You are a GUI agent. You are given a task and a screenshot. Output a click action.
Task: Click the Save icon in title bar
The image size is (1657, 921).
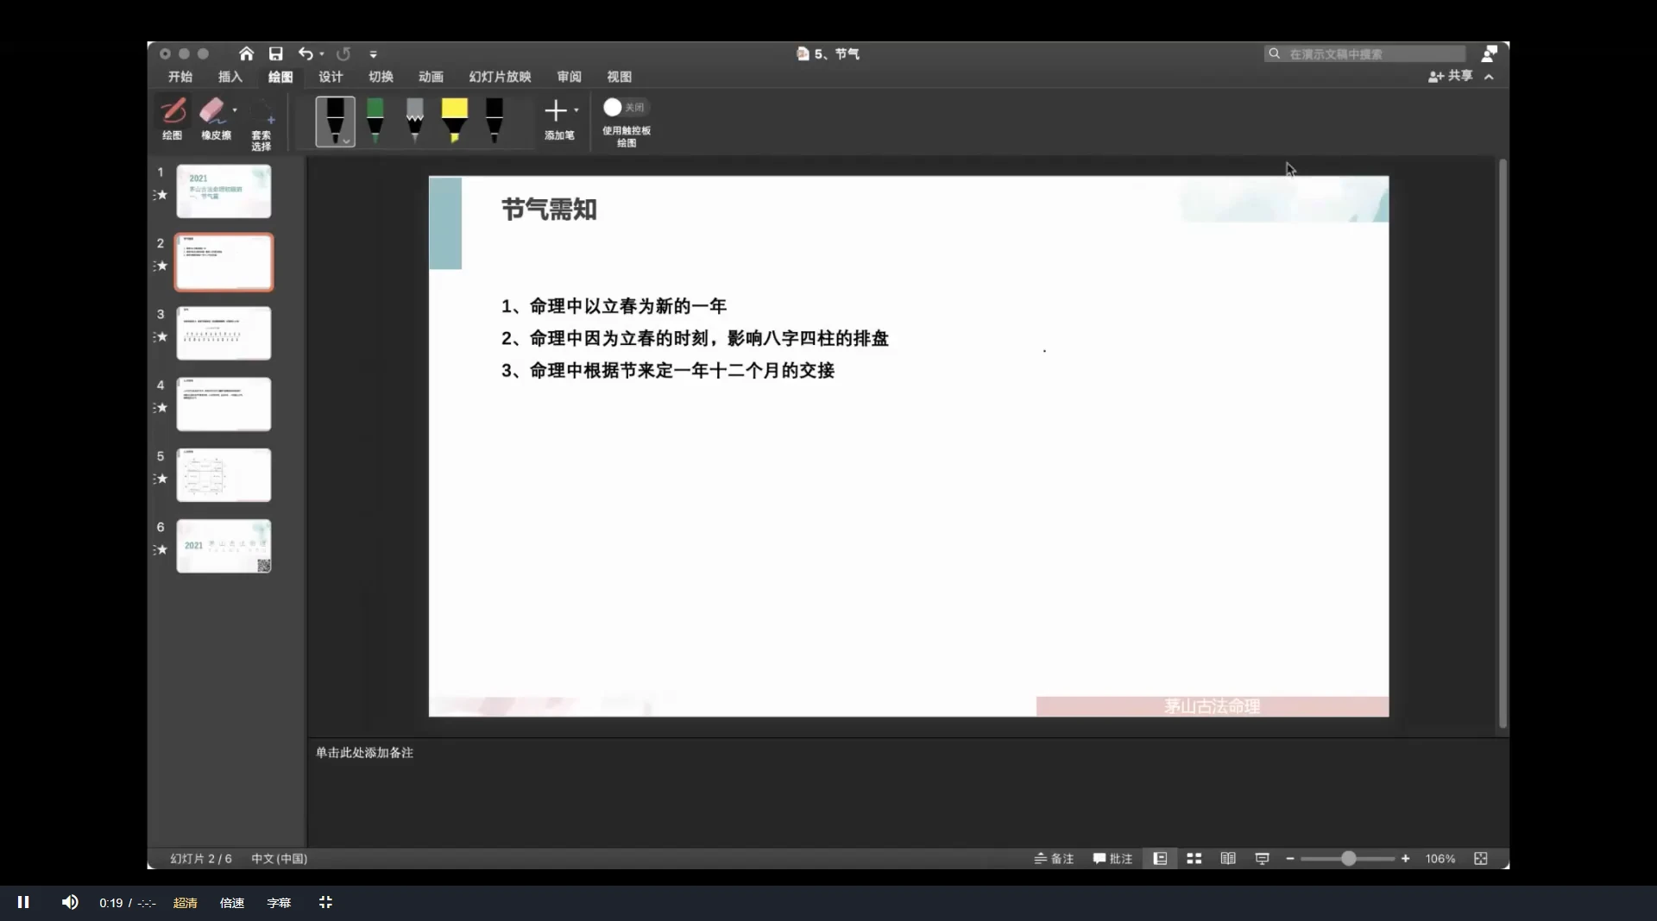click(x=276, y=53)
